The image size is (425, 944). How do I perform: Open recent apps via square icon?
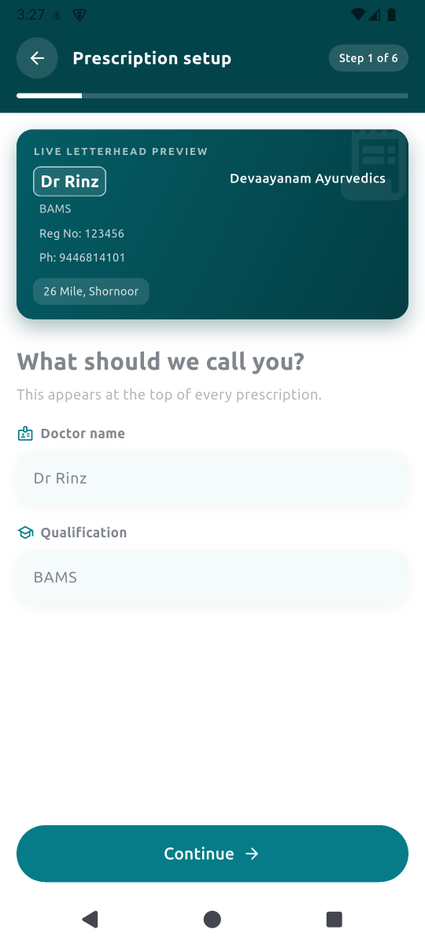coord(334,919)
